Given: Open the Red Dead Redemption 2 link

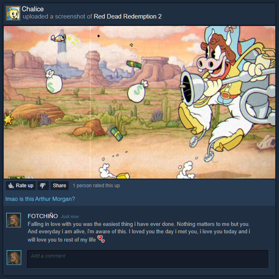Looking at the screenshot, I should [127, 16].
